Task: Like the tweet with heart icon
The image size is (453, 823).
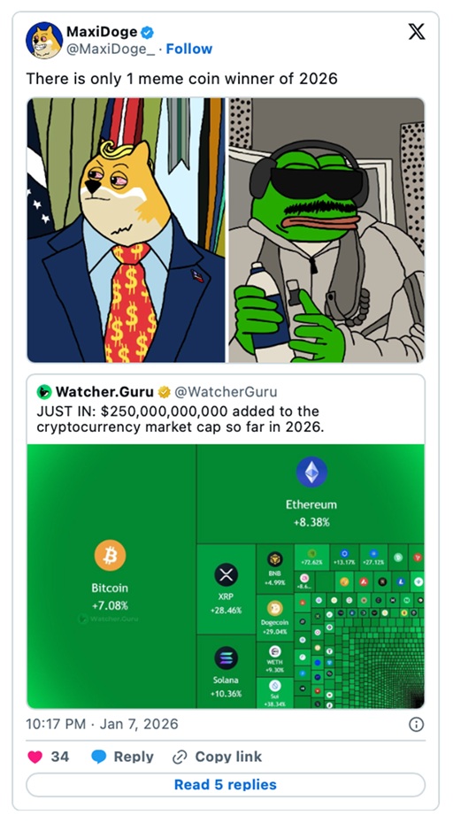Action: point(35,757)
